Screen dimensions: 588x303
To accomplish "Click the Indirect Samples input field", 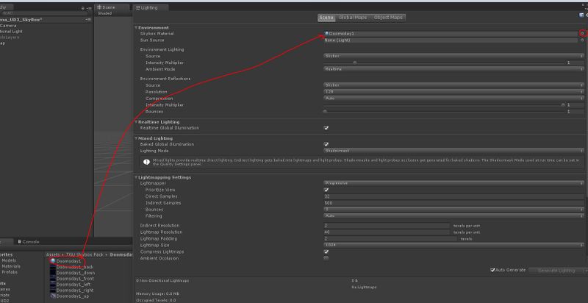I will (x=453, y=203).
